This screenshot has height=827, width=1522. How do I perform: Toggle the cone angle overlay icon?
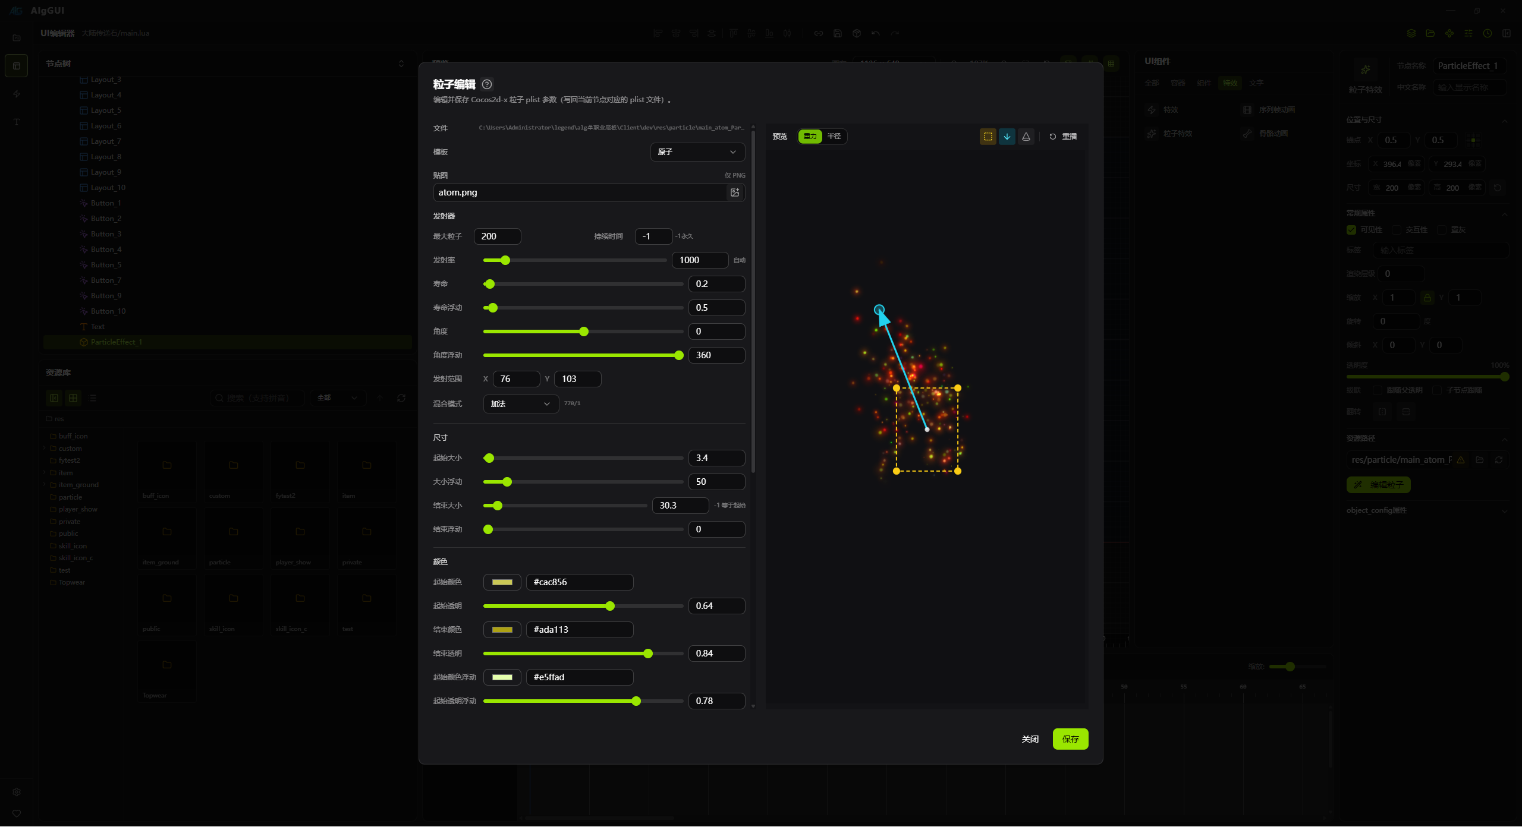[x=1026, y=137]
